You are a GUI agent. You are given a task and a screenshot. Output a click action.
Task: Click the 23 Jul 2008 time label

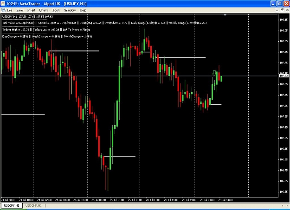[x=7, y=200]
